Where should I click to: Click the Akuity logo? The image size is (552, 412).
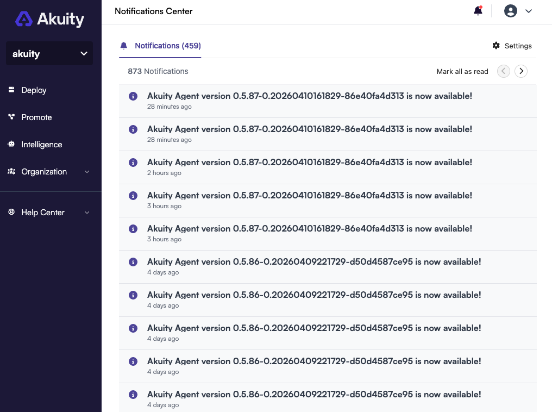point(50,20)
